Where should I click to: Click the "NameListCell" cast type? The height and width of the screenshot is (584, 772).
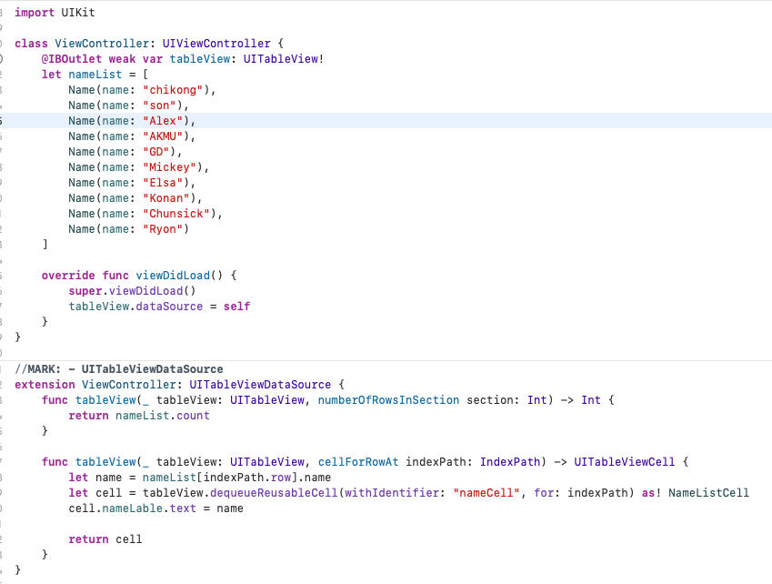click(708, 493)
